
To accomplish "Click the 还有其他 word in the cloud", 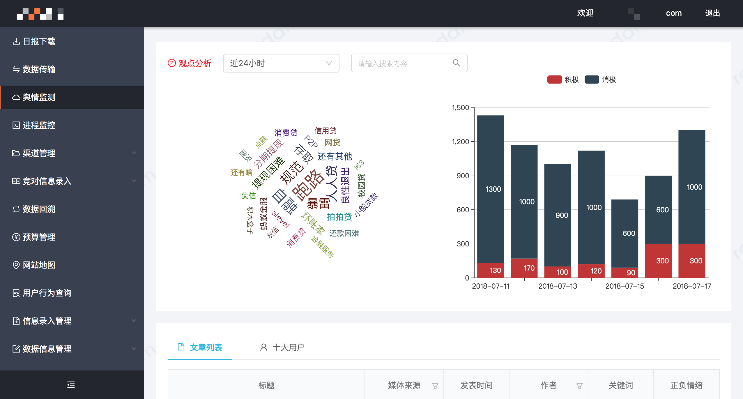I will [335, 156].
